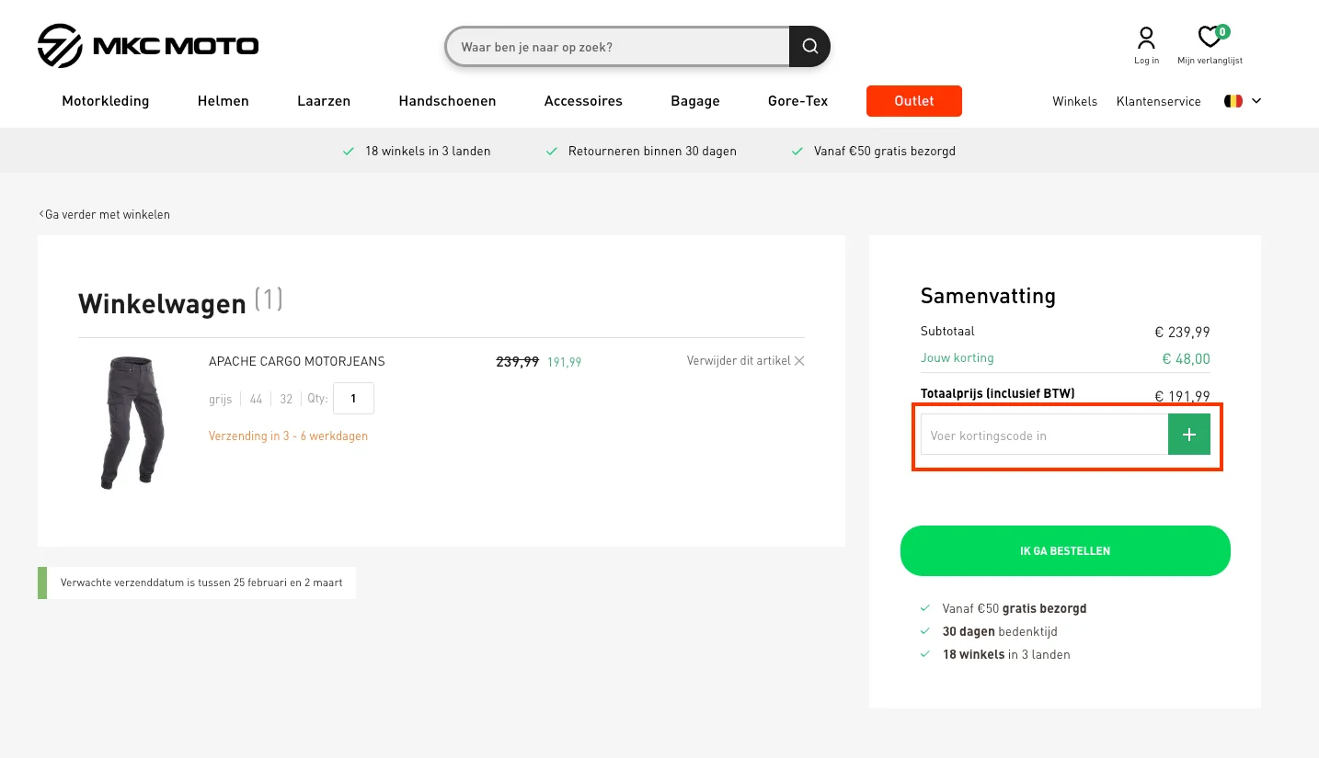
Task: Click the product thumbnail of the motorjeans
Action: point(132,422)
